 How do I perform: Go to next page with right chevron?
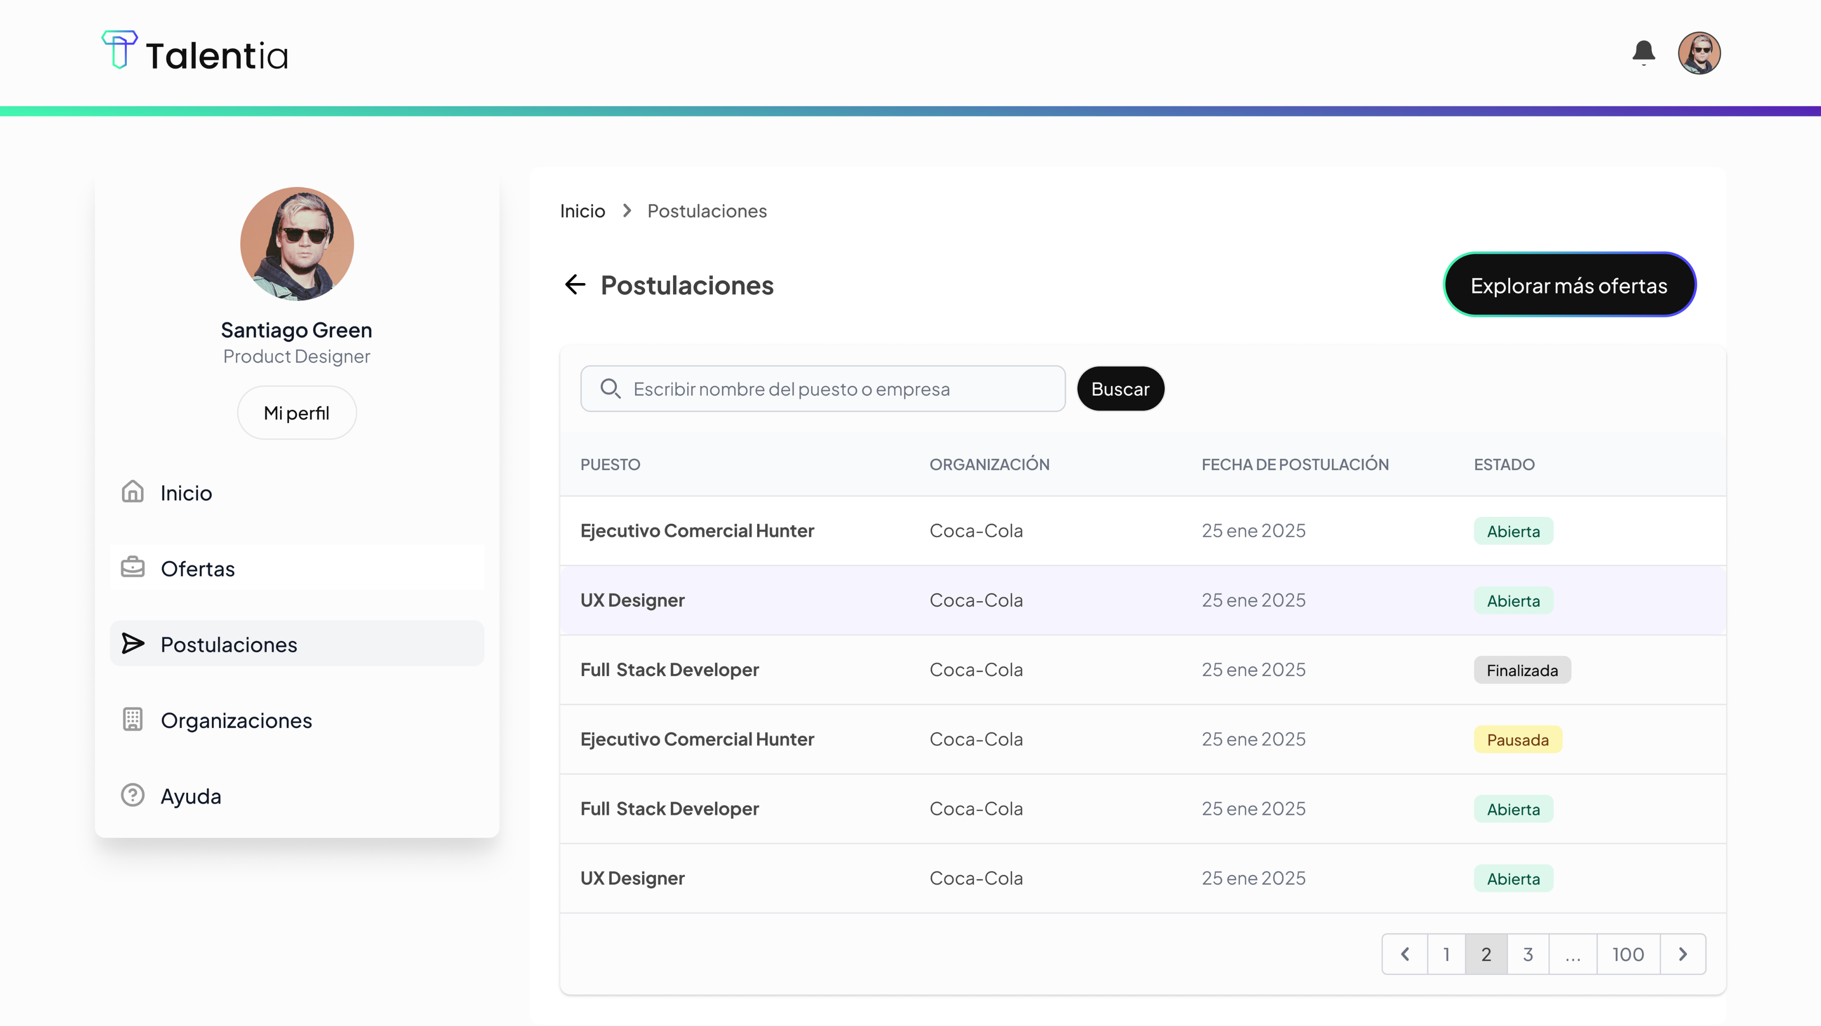tap(1682, 955)
